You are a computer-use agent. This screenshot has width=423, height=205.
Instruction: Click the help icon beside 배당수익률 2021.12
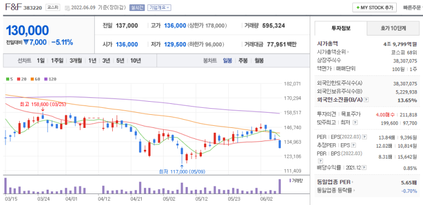[x=364, y=168]
